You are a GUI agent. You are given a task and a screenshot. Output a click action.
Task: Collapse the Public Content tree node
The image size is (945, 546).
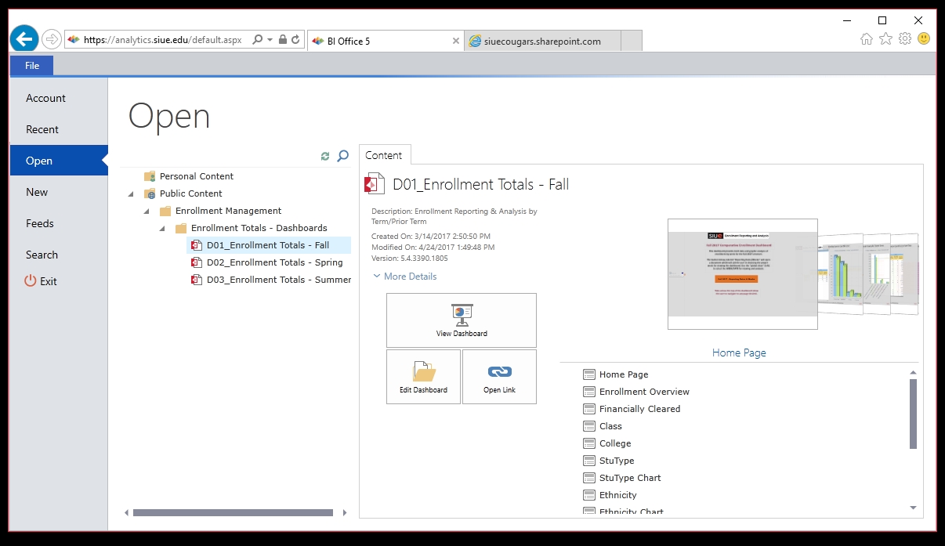131,193
